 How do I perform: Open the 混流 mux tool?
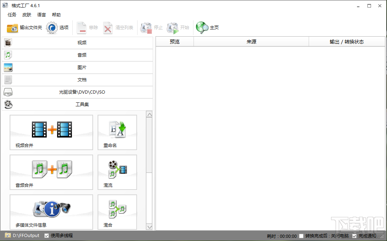click(x=117, y=172)
